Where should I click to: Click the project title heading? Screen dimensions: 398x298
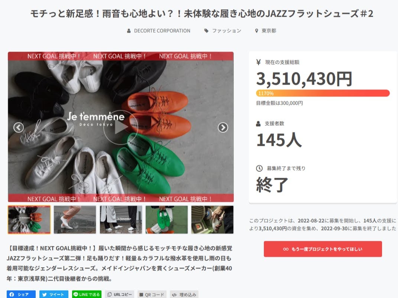click(x=202, y=13)
